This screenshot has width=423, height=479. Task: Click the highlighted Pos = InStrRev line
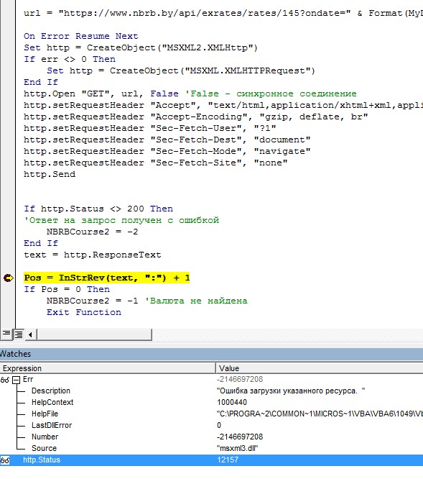tap(107, 278)
